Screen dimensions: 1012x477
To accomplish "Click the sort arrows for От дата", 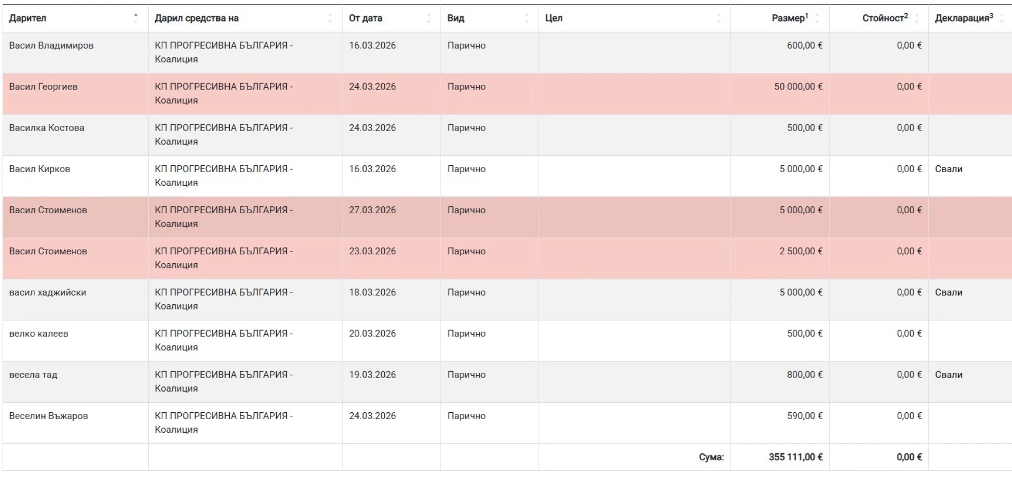I will (x=429, y=18).
